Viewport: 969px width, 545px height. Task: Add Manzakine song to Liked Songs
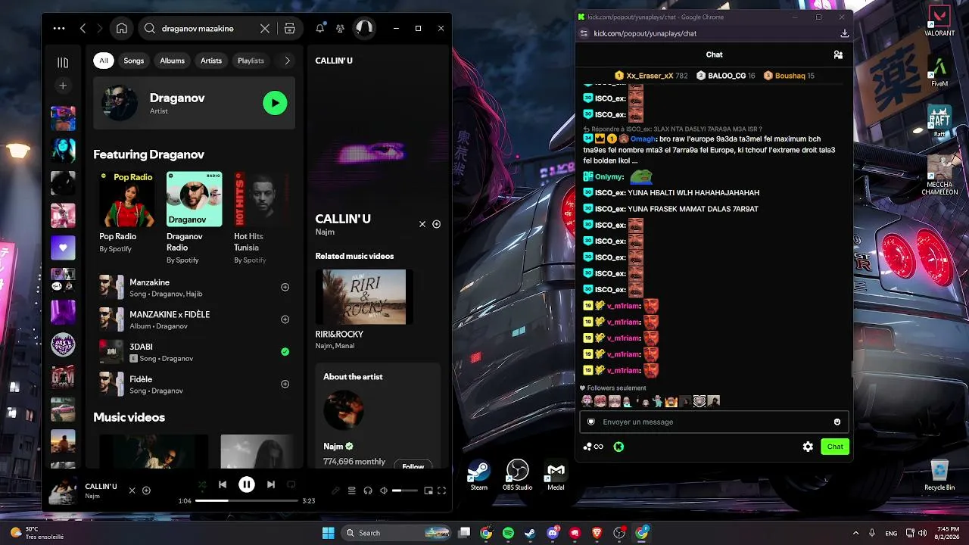pyautogui.click(x=285, y=288)
